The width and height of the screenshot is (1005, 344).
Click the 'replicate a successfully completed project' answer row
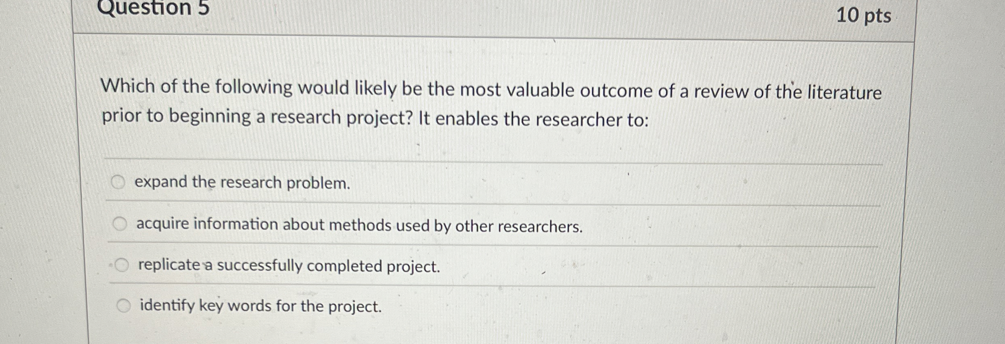coord(289,266)
